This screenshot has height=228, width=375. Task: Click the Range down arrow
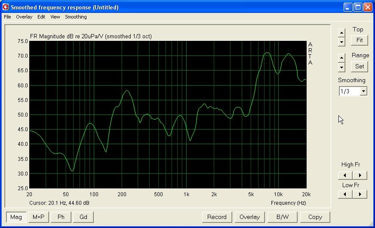point(341,67)
